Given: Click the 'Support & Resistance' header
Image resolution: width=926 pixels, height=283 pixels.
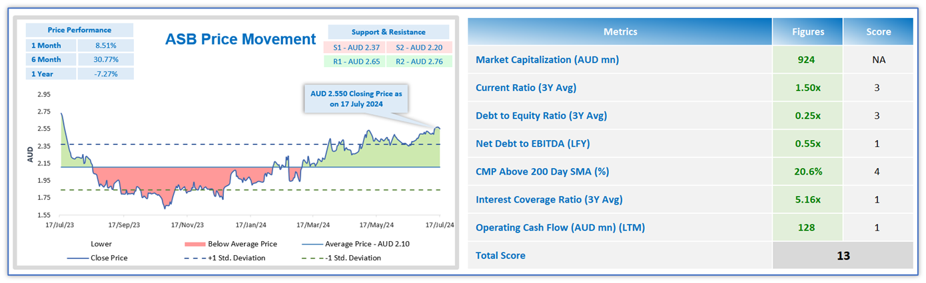Looking at the screenshot, I should click(388, 32).
